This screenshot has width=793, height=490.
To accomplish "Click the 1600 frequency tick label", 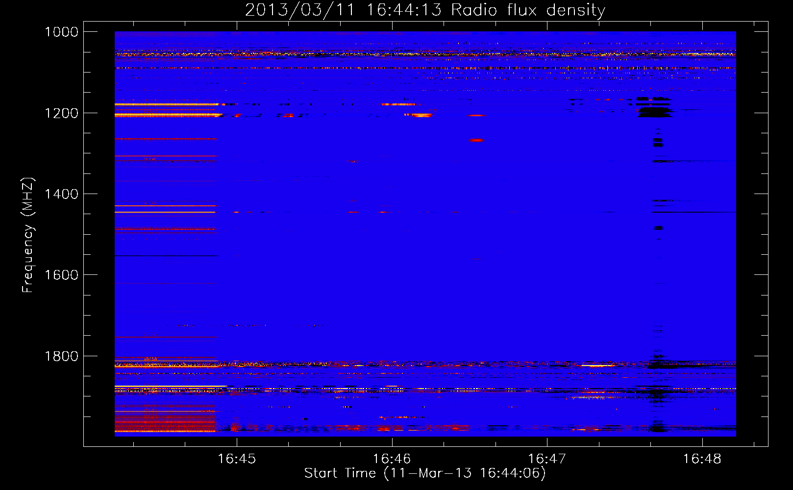I will click(61, 275).
